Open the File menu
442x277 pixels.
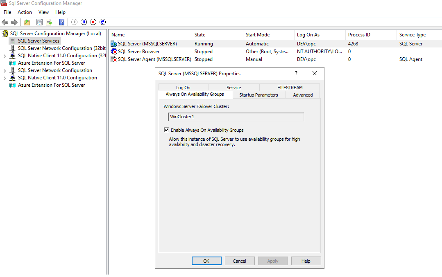(7, 12)
